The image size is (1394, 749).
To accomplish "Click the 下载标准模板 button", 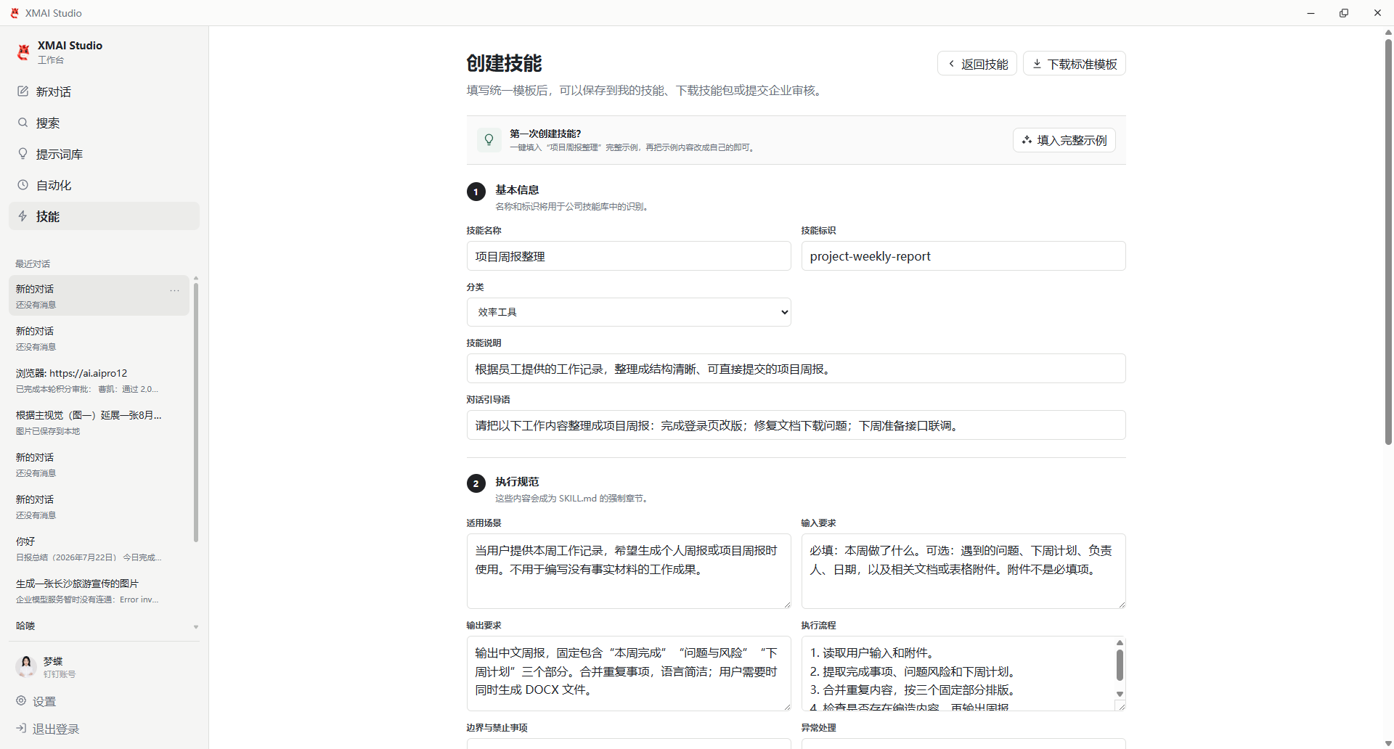I will [x=1075, y=64].
